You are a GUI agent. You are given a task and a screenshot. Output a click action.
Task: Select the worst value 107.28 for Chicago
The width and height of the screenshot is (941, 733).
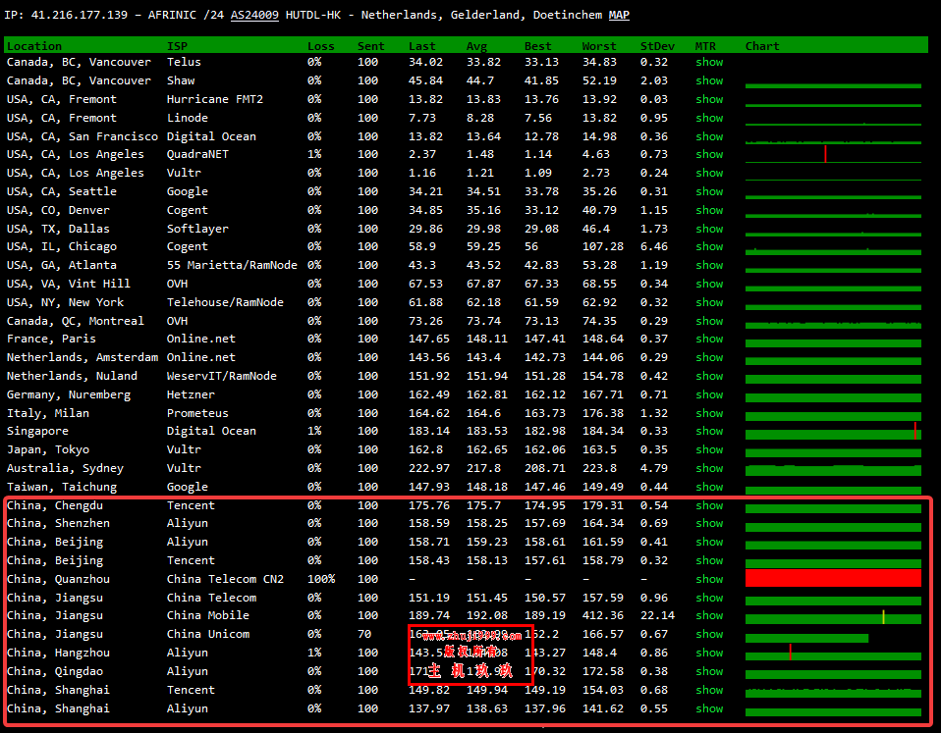[602, 246]
